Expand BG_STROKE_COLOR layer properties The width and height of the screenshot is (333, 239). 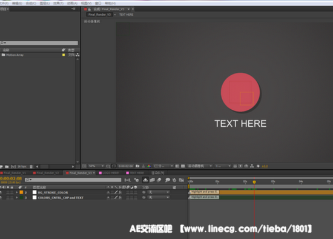pyautogui.click(x=17, y=192)
